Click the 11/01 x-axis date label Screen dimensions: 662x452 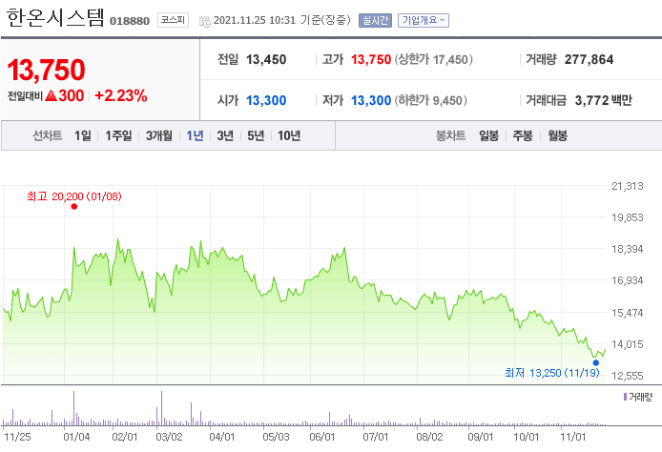[x=573, y=437]
